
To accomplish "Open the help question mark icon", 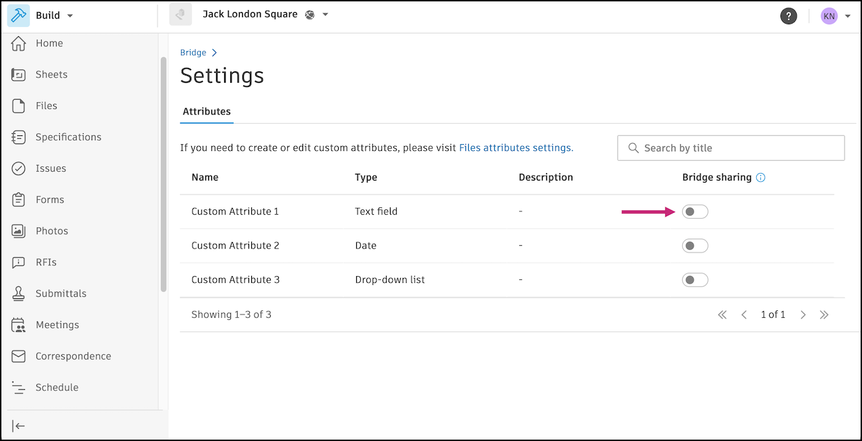I will (789, 16).
